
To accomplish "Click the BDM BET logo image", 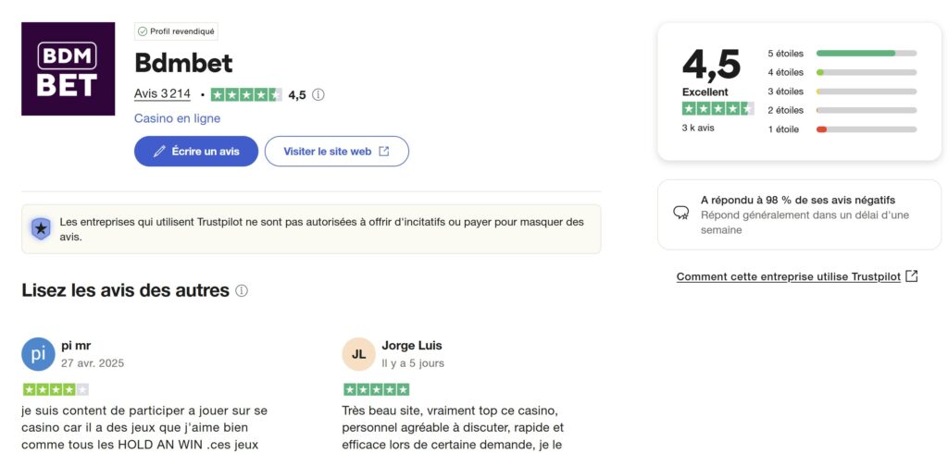I will point(68,68).
